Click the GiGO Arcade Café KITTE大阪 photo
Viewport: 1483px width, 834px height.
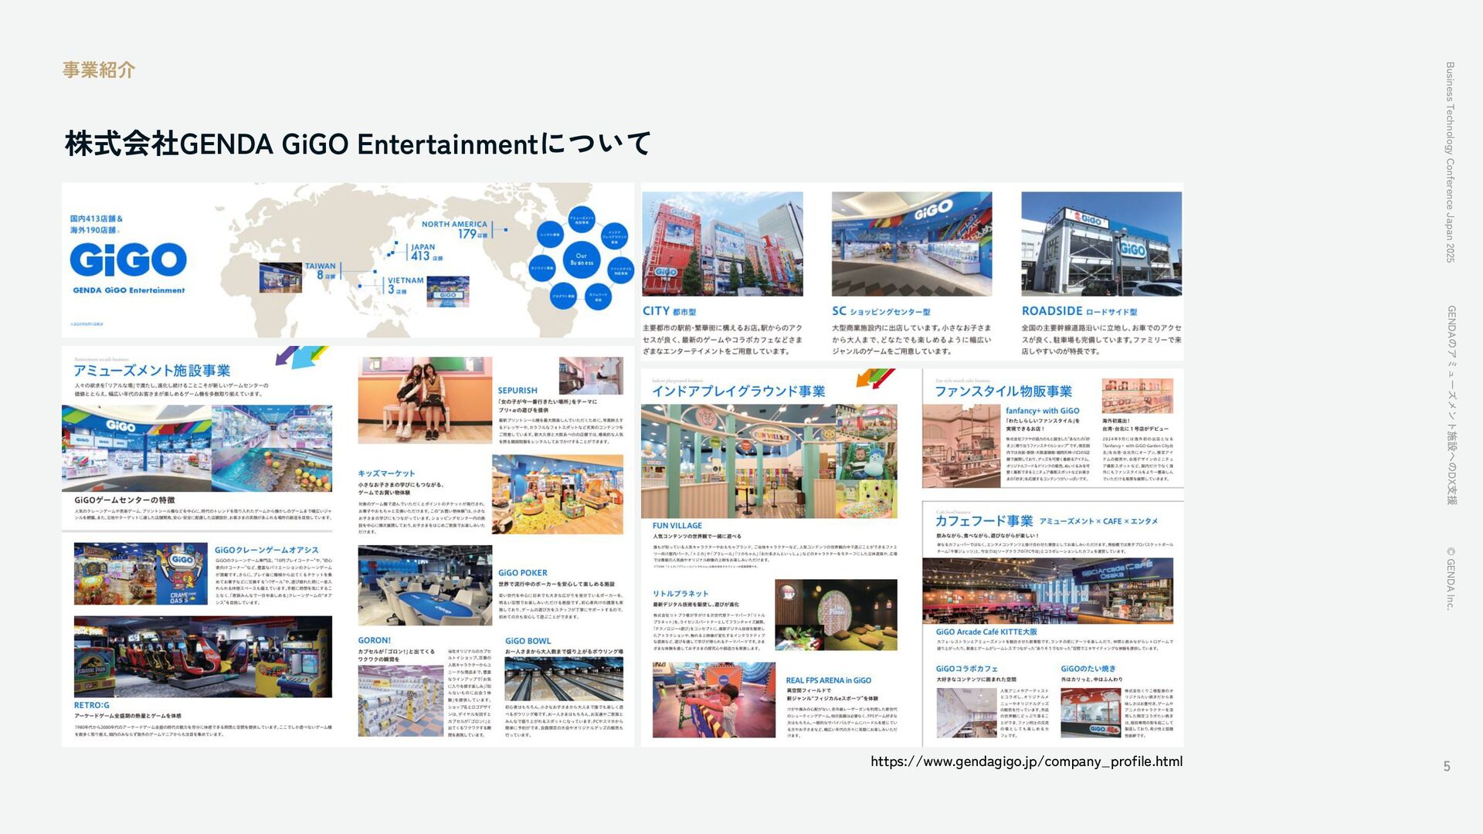tap(1047, 591)
